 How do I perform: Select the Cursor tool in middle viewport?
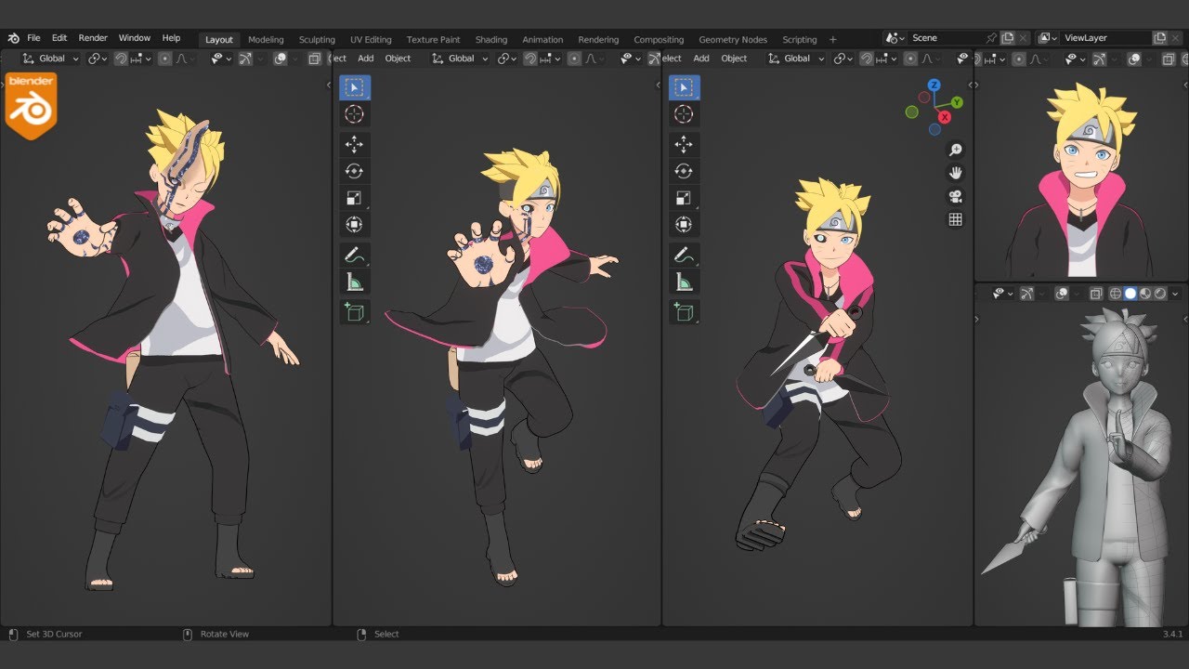pyautogui.click(x=354, y=114)
